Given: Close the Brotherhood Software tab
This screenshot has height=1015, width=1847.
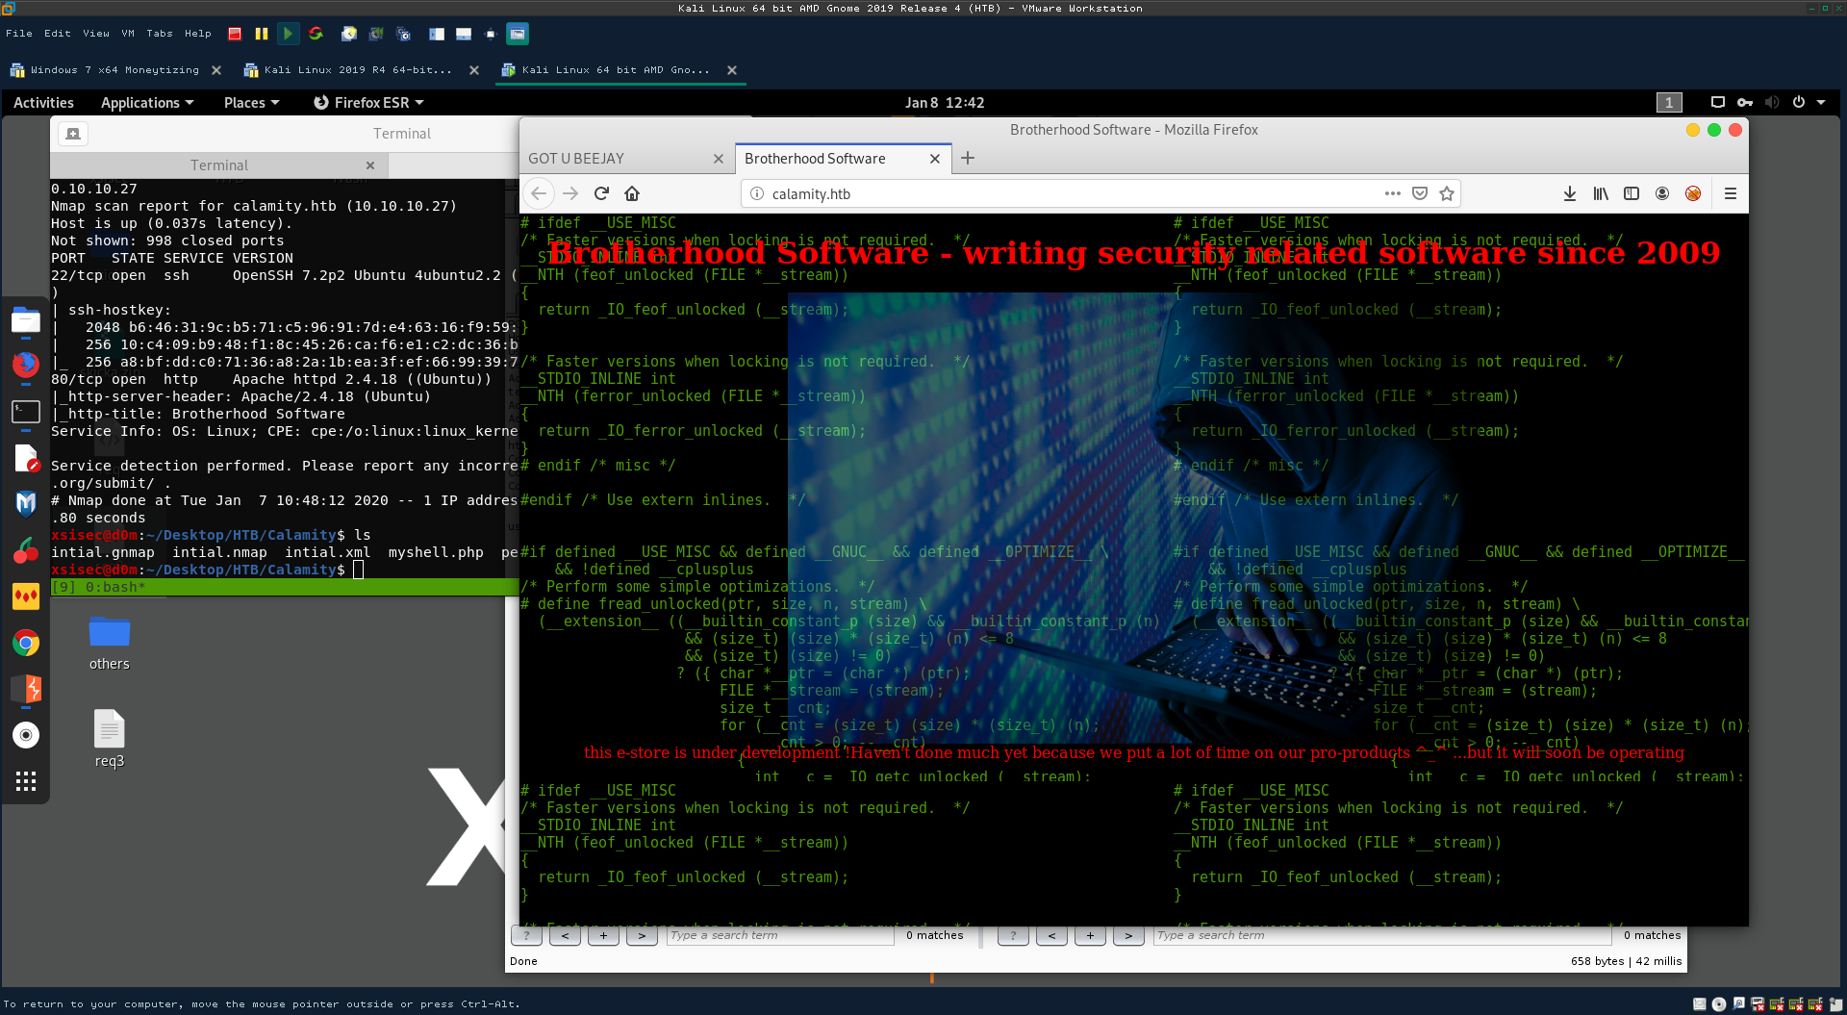Looking at the screenshot, I should pos(934,159).
